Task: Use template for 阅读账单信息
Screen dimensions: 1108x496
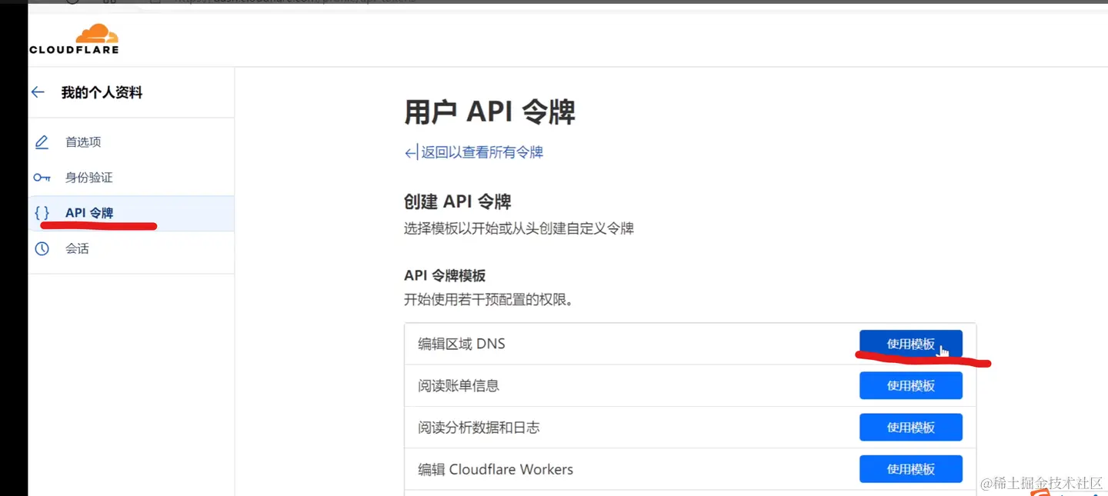Action: pyautogui.click(x=910, y=385)
